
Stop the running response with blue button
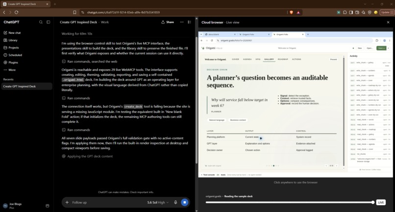click(185, 202)
